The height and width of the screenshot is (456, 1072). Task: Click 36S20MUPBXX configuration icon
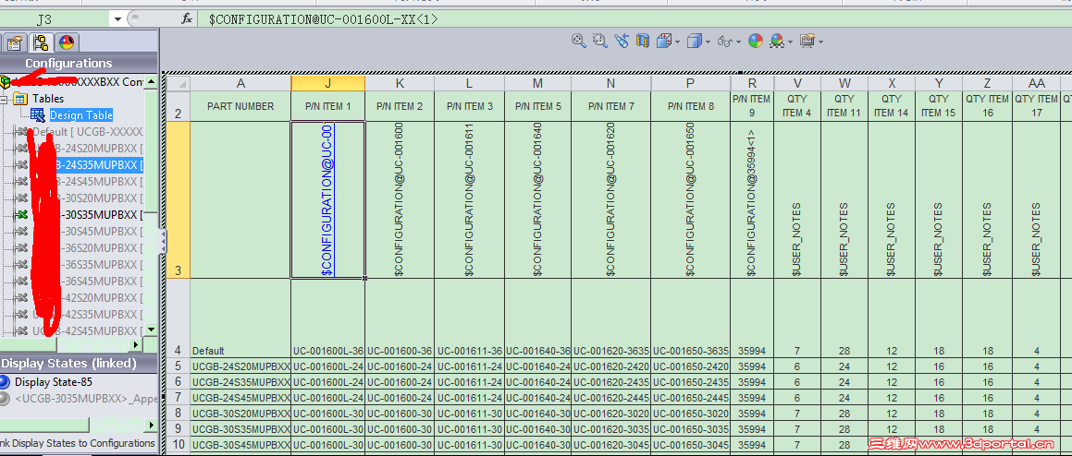coord(22,247)
